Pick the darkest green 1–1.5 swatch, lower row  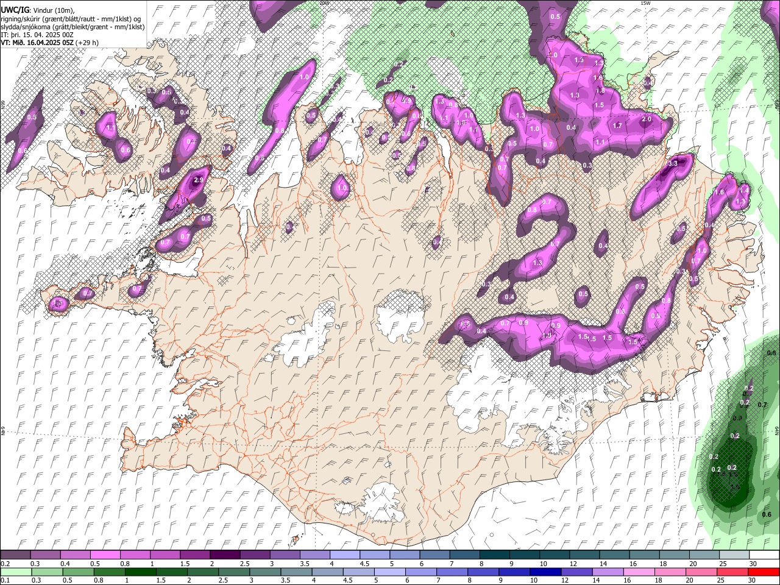[x=140, y=572]
